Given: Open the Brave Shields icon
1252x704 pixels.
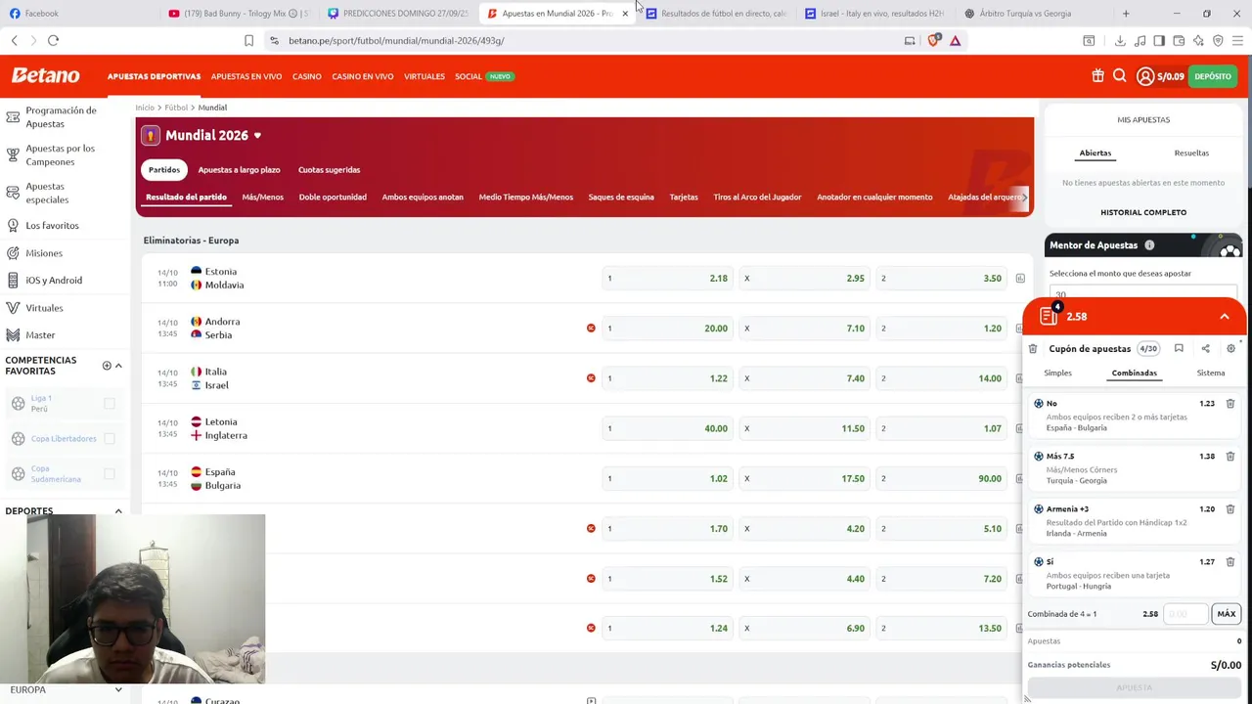Looking at the screenshot, I should 933,40.
